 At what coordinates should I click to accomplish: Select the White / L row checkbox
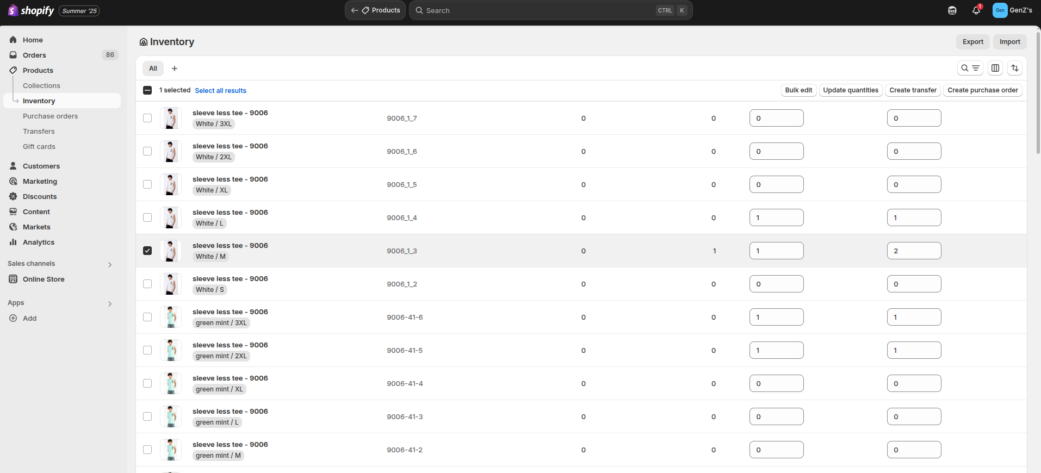(147, 217)
